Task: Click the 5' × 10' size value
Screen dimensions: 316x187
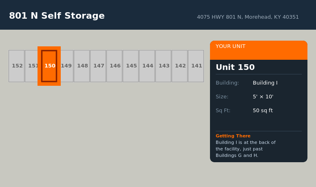Action: [263, 97]
